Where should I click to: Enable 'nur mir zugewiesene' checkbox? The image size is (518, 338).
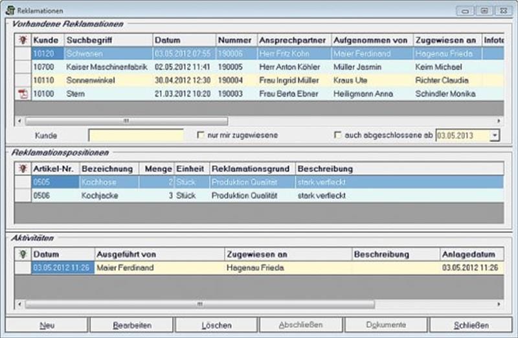pyautogui.click(x=200, y=135)
